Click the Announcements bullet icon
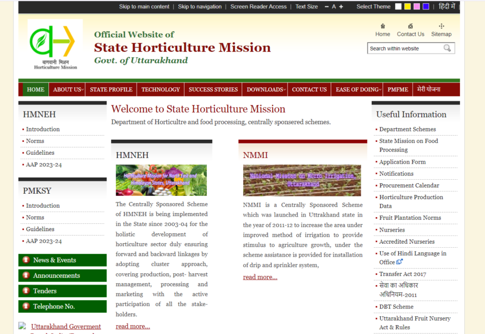The height and width of the screenshot is (334, 485). (26, 275)
